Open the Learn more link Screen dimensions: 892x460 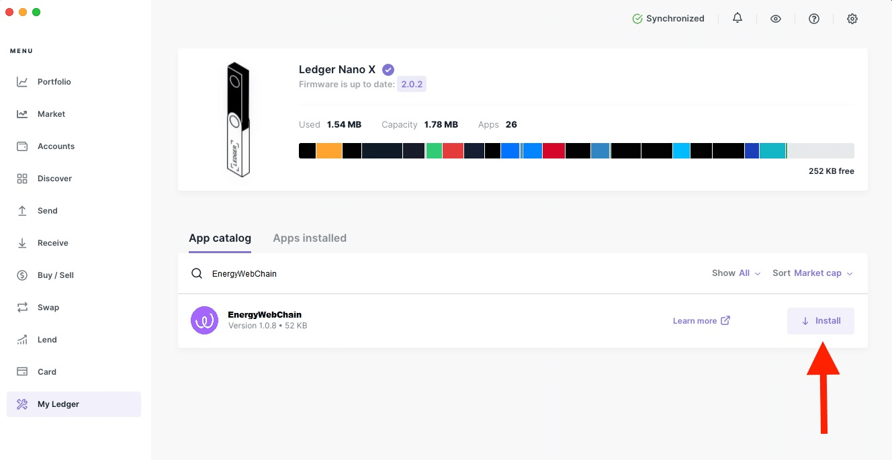(701, 321)
